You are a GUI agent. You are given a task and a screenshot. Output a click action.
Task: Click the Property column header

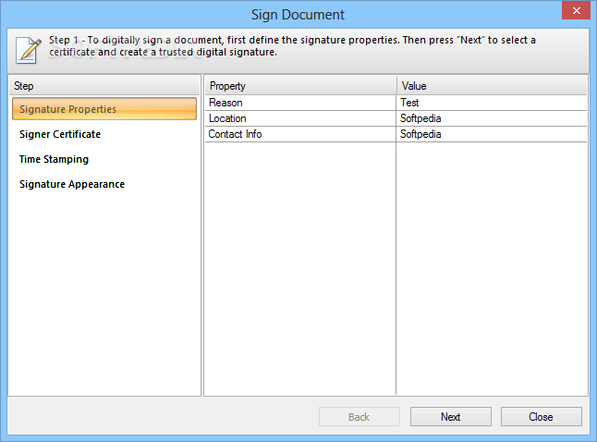[x=299, y=86]
